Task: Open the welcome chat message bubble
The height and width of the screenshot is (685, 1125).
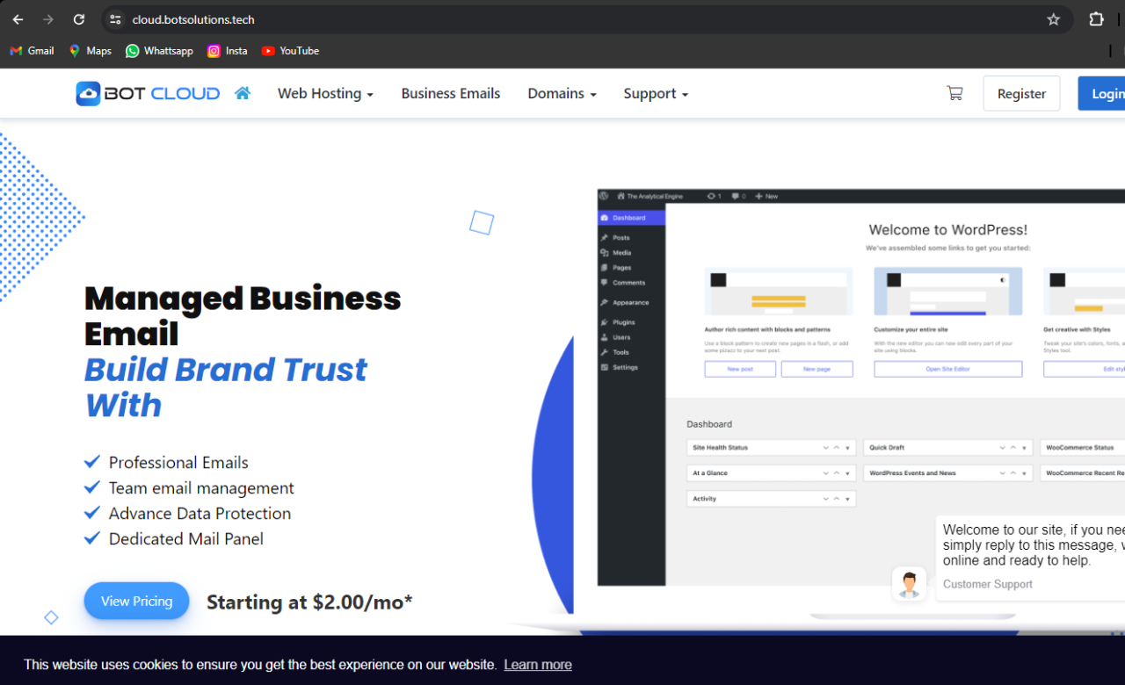Action: click(1031, 558)
